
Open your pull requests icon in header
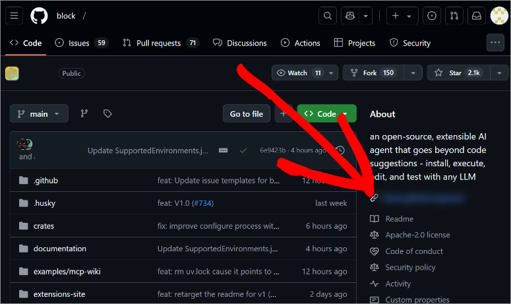click(454, 16)
